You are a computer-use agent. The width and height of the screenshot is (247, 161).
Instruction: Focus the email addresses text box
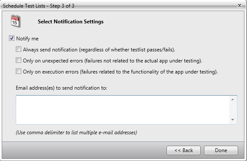tap(123, 110)
